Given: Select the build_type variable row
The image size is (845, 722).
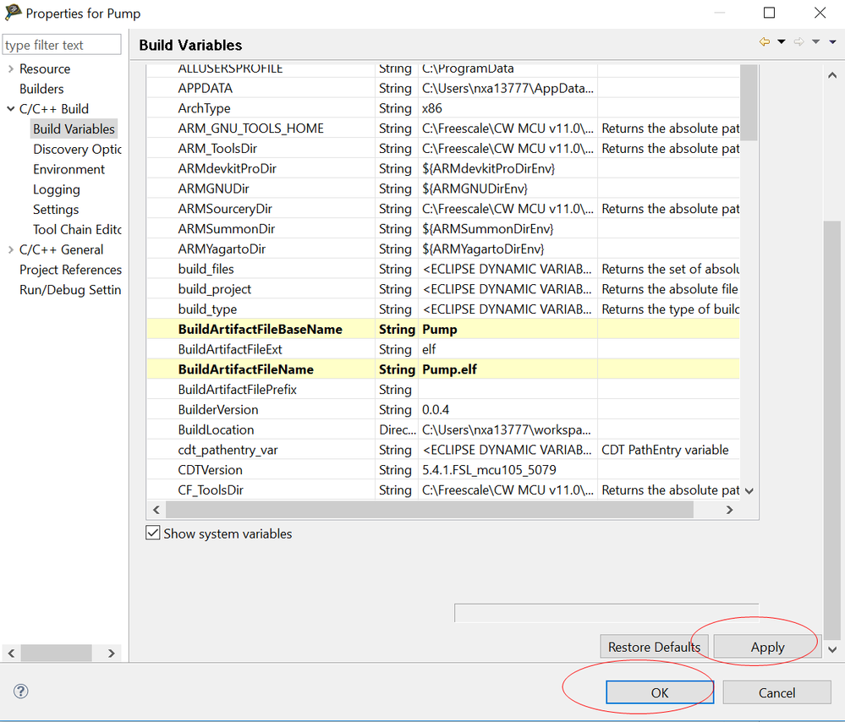Looking at the screenshot, I should pyautogui.click(x=443, y=309).
